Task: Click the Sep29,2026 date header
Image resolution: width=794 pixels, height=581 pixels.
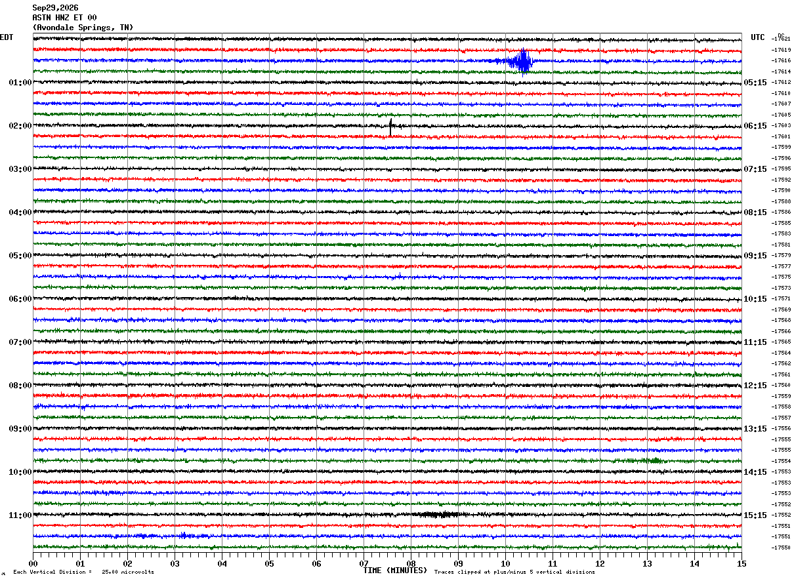Action: [55, 8]
